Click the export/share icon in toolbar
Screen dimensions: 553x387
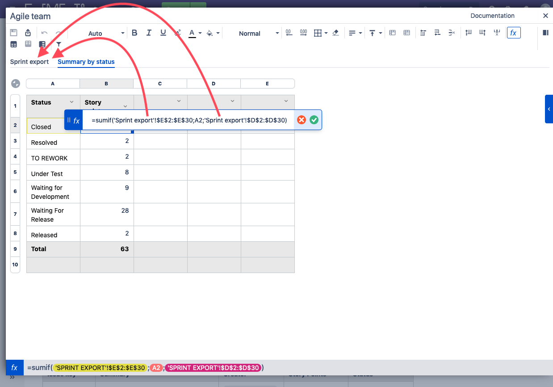pos(28,33)
